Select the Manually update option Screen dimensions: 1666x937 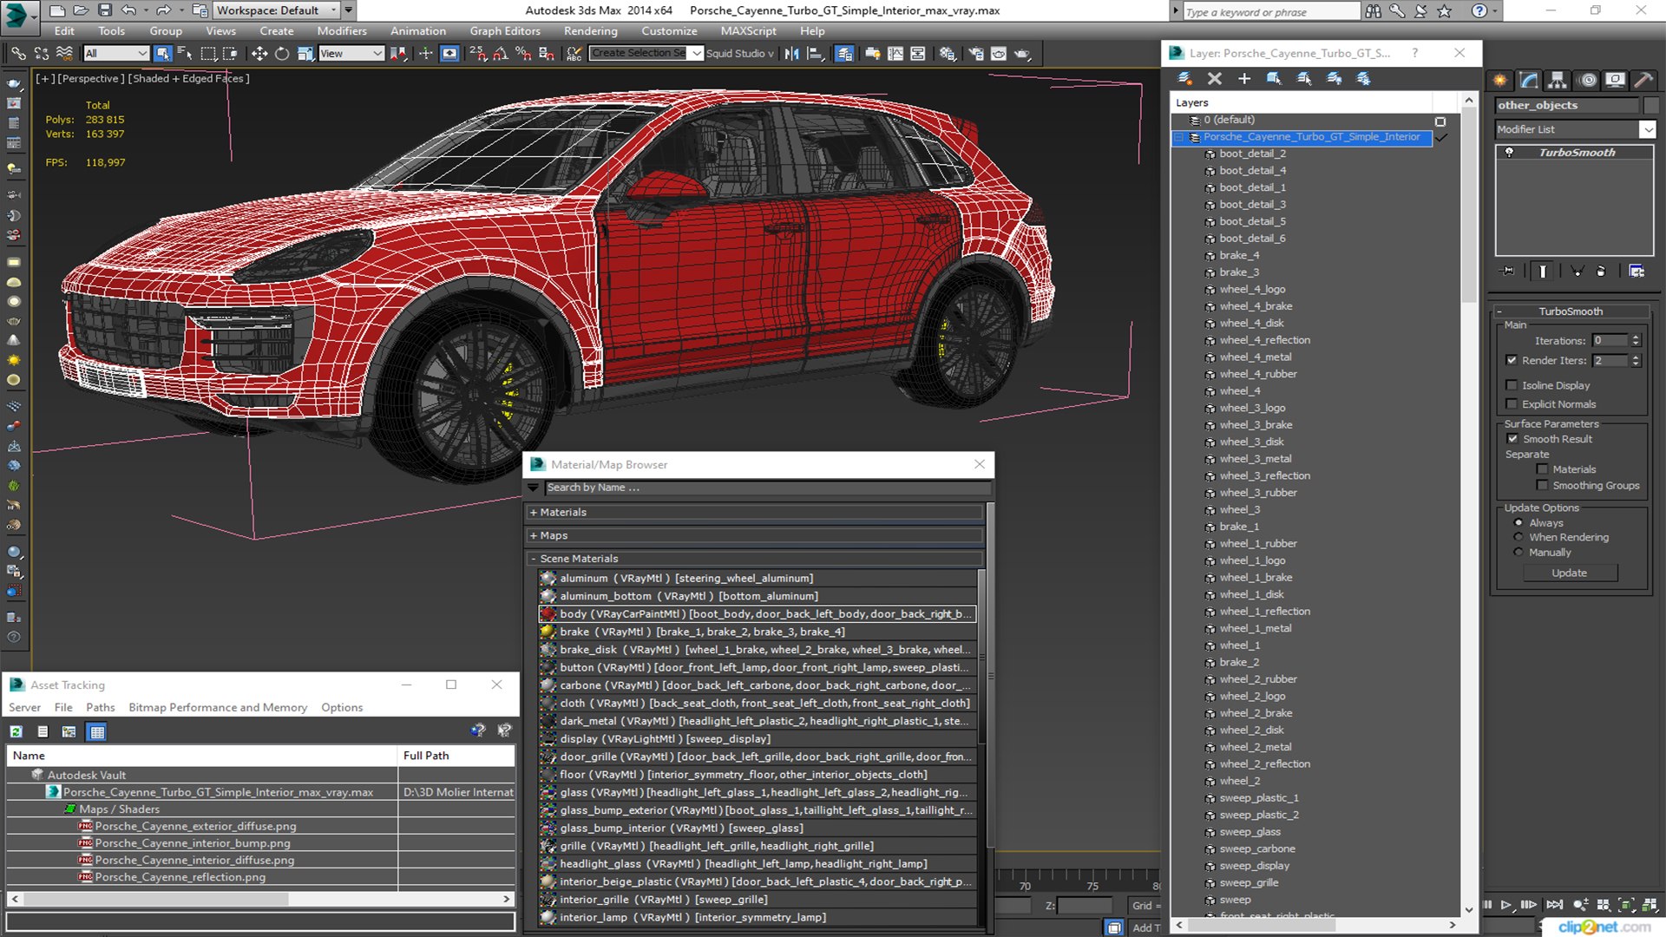click(x=1518, y=553)
